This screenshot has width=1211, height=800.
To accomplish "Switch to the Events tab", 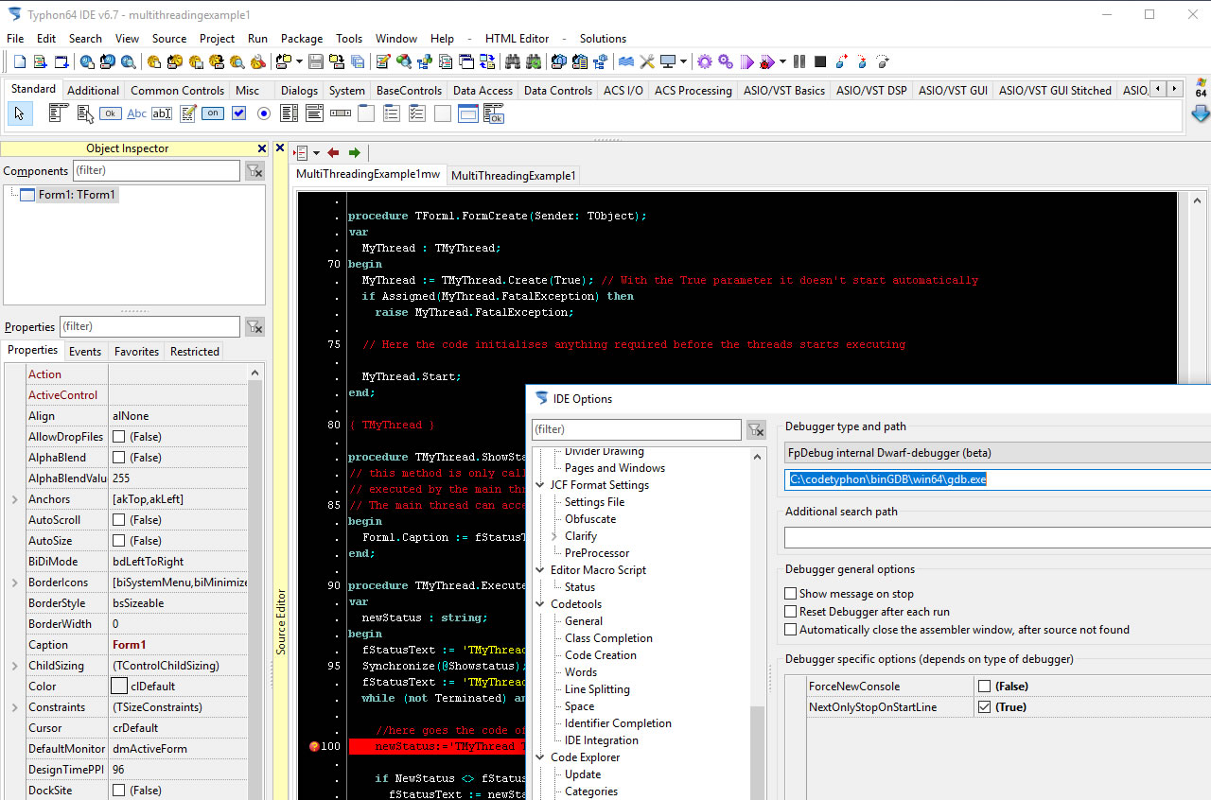I will (x=85, y=351).
